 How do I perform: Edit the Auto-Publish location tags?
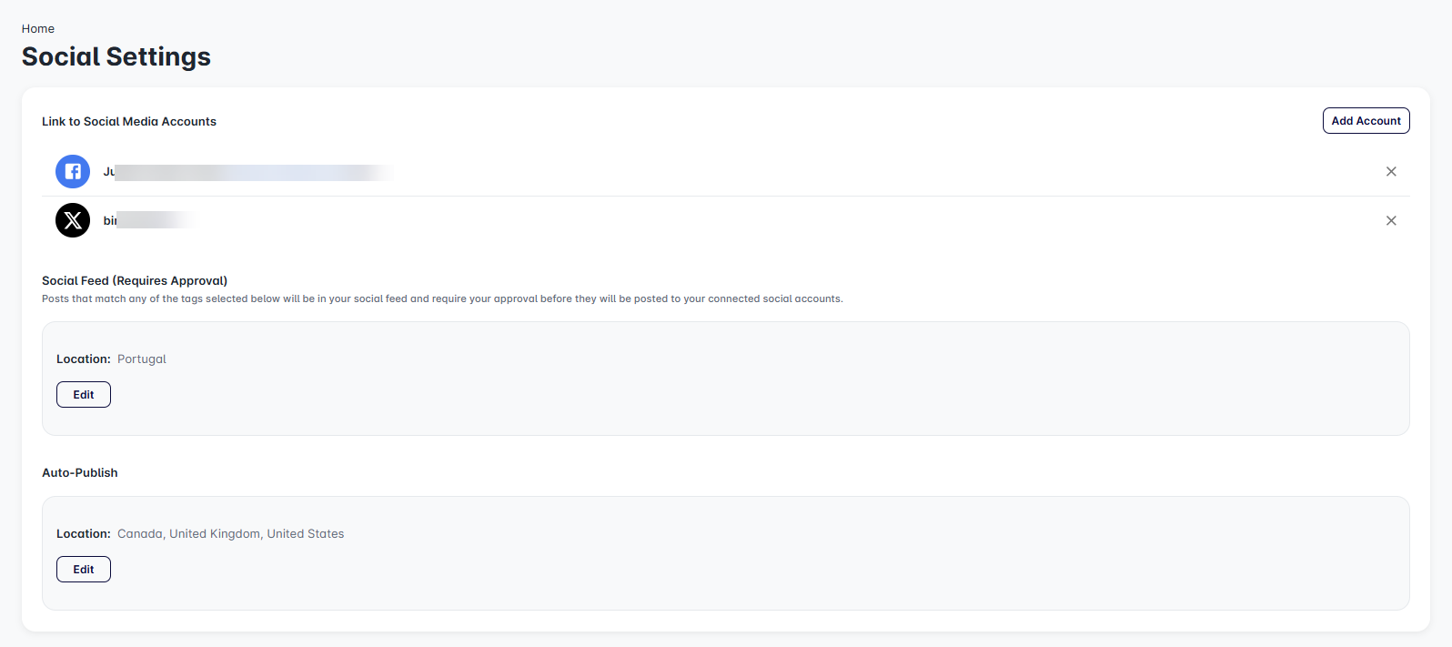click(84, 570)
